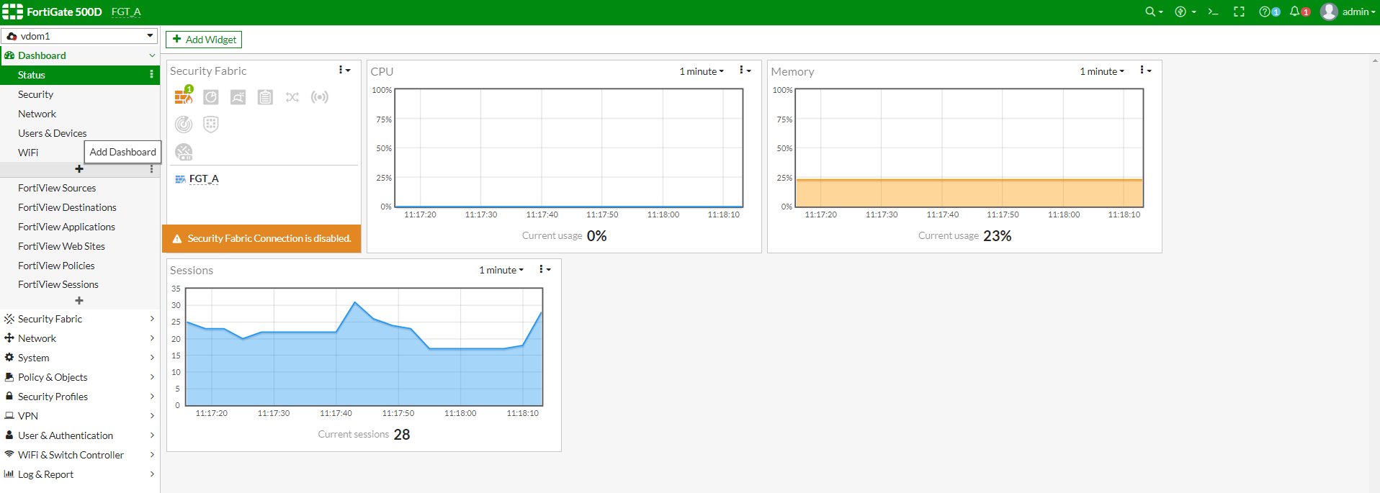Click the help question mark icon
Screen dimensions: 1380x493
click(x=1264, y=12)
